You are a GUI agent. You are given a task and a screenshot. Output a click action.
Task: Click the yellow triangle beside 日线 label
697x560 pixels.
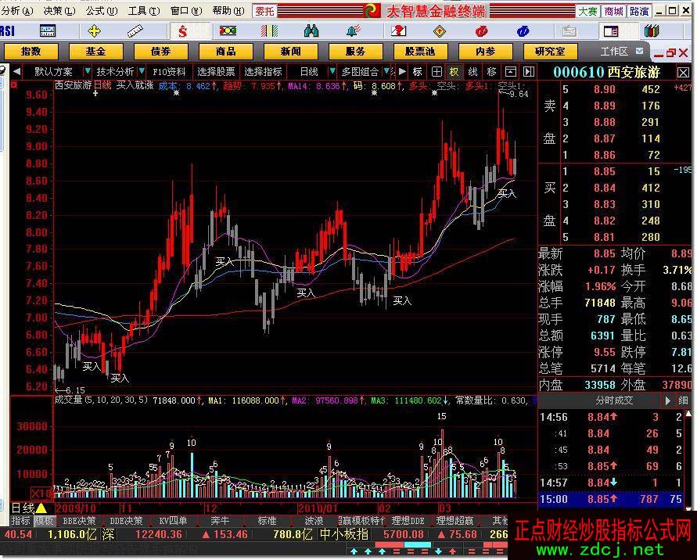tap(41, 508)
